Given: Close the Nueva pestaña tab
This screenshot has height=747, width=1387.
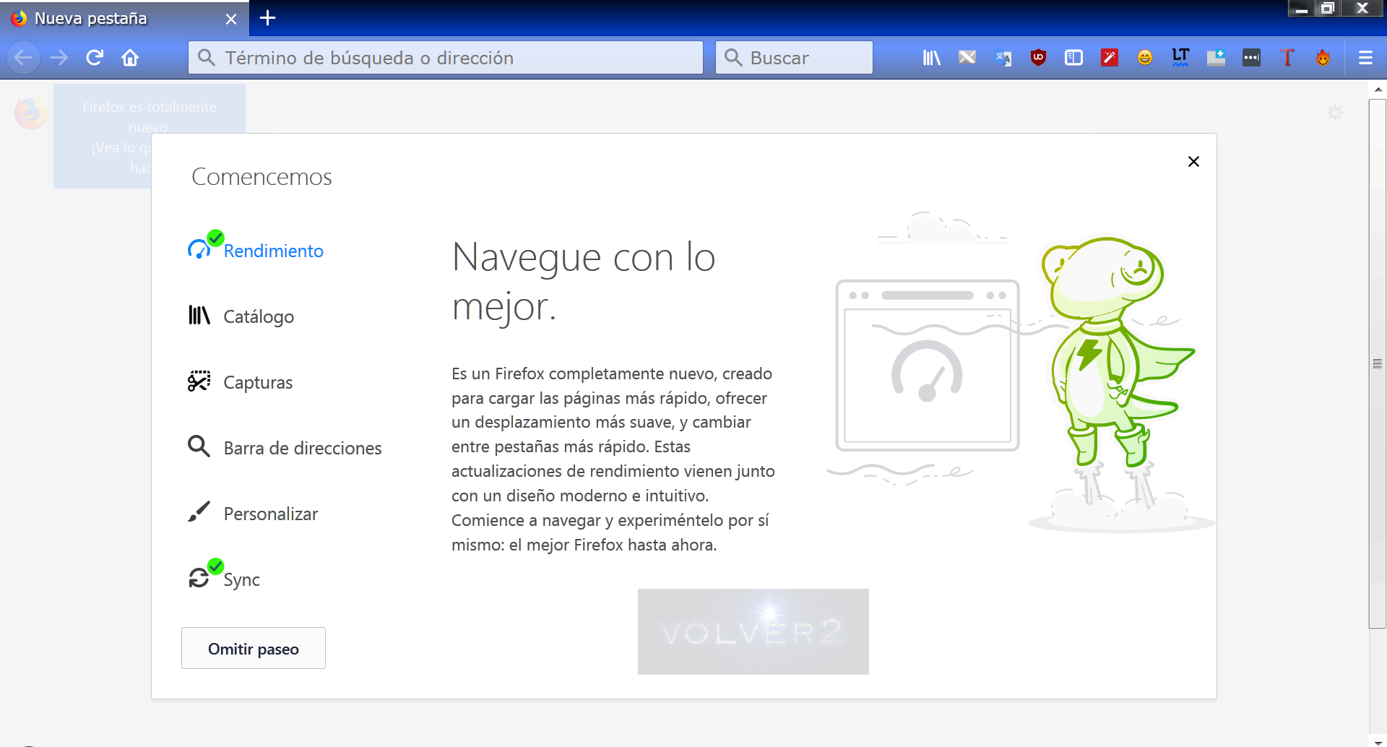Looking at the screenshot, I should [231, 19].
